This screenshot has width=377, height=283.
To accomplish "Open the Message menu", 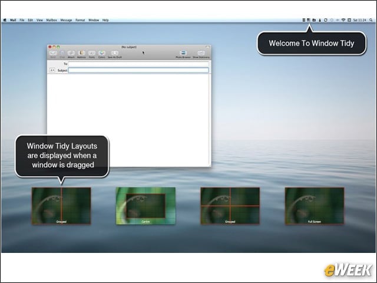I will 66,20.
